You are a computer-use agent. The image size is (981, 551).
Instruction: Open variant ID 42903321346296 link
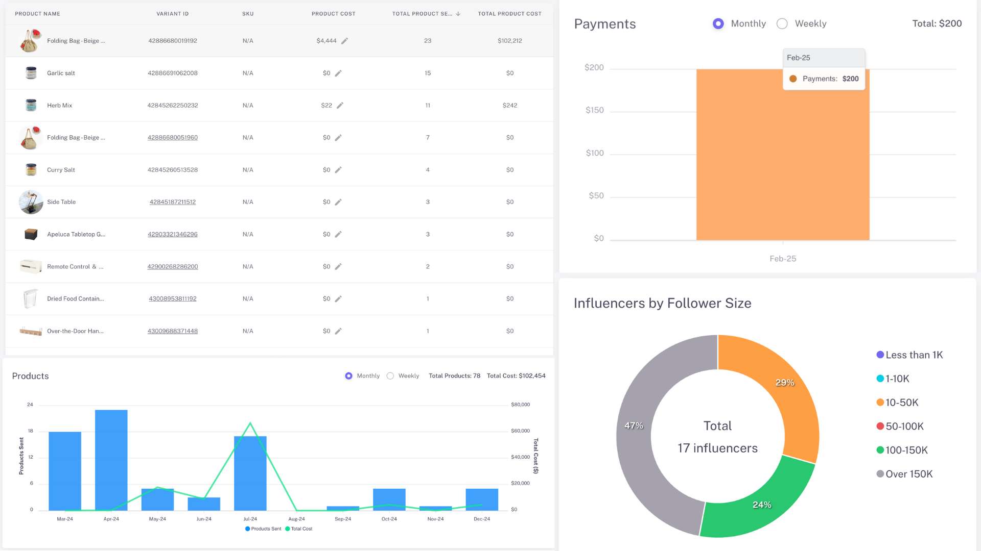(172, 234)
